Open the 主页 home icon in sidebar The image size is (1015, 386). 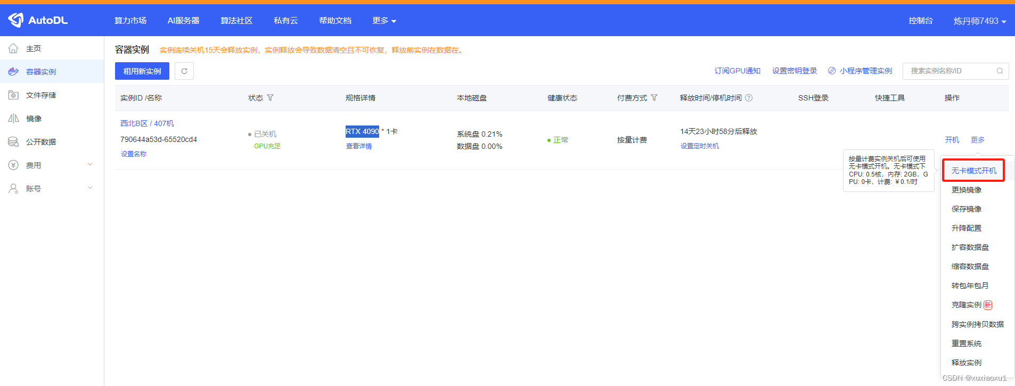(14, 48)
